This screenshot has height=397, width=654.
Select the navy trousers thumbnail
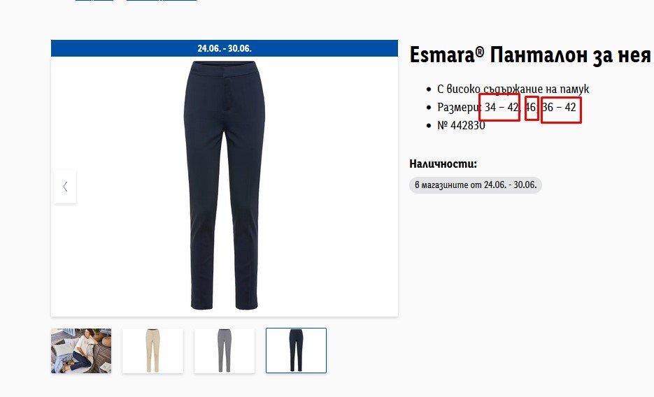(296, 350)
